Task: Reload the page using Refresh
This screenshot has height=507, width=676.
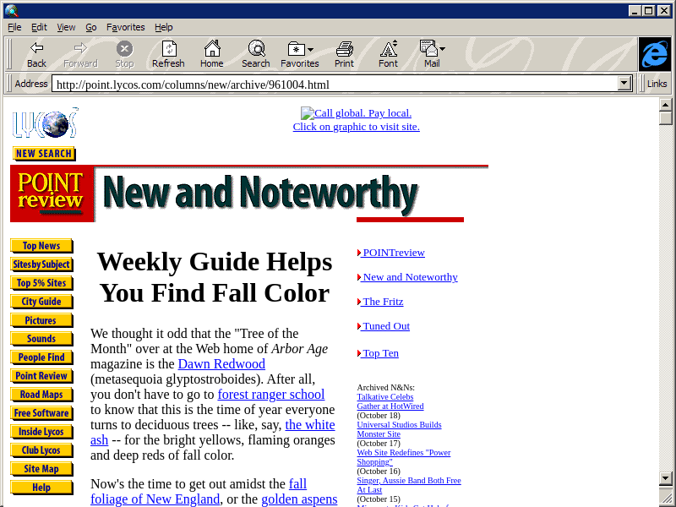Action: [168, 54]
